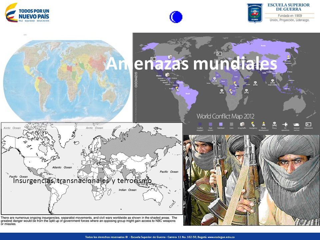Select the Insurgencias, transnacionales y terrorismo subtitle
Viewport: 320px width, 240px height.
[x=82, y=181]
